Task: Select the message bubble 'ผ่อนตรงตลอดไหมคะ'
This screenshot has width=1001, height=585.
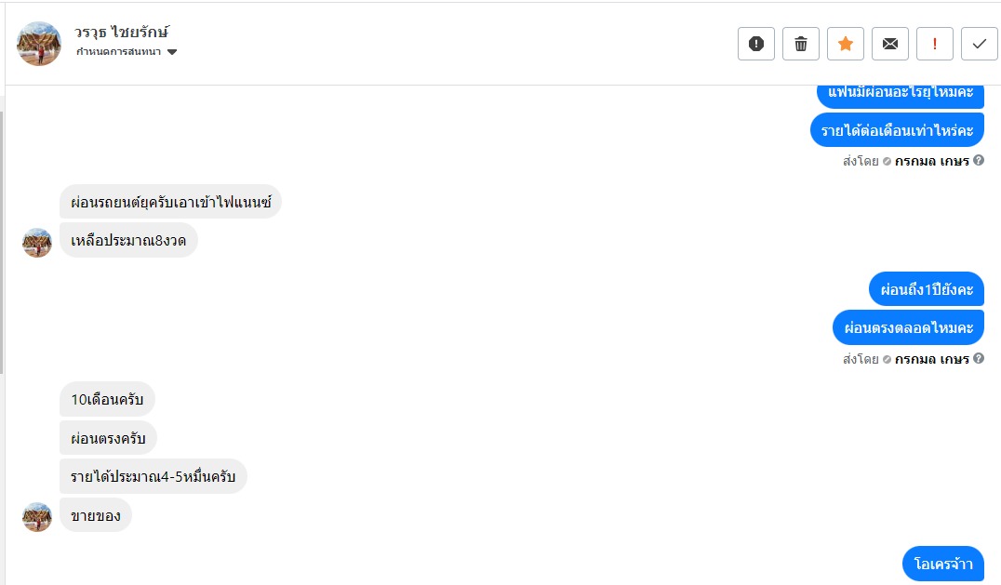Action: tap(908, 327)
